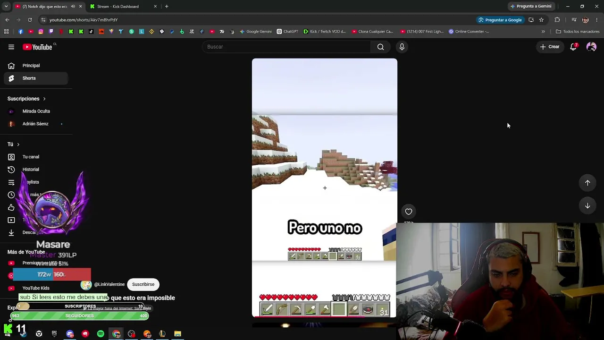Open YouTube Kids link

(36, 288)
